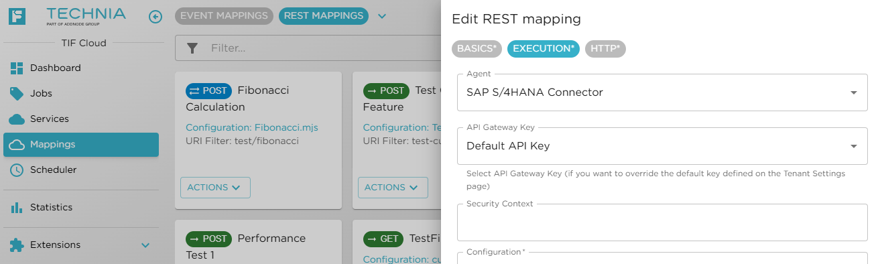Go to Services page
This screenshot has width=882, height=264.
(x=81, y=119)
